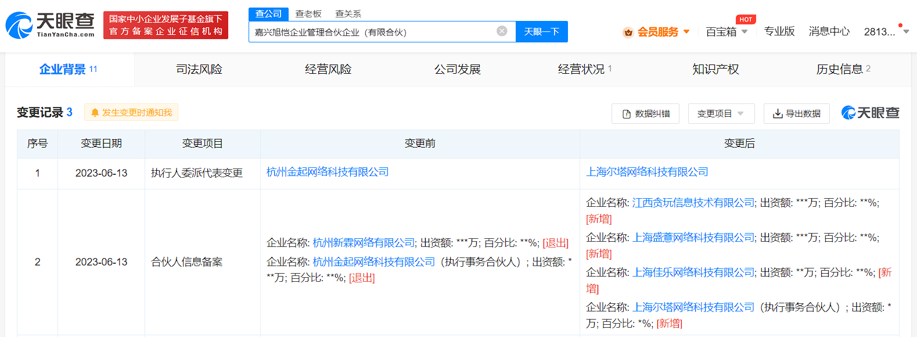Click the 天眼一下 search button
The height and width of the screenshot is (337, 917).
pyautogui.click(x=542, y=32)
